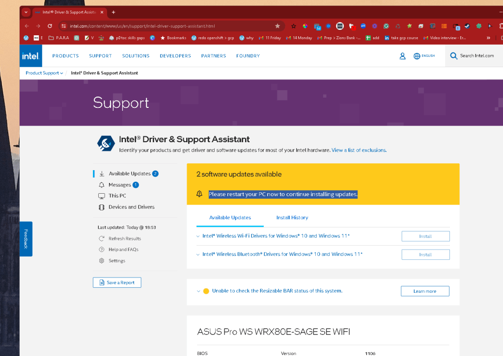The height and width of the screenshot is (356, 503).
Task: Click the yellow Resizable BAR status indicator
Action: [x=206, y=291]
